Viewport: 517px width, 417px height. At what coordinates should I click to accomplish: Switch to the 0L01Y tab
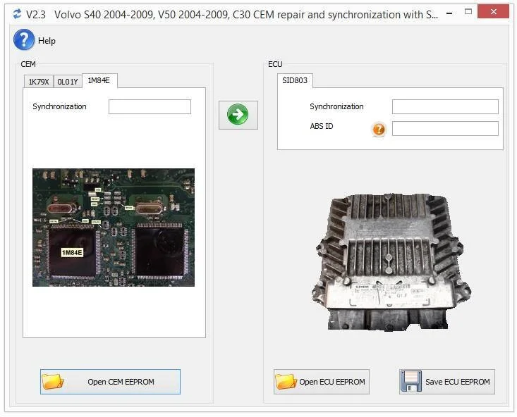pyautogui.click(x=68, y=82)
